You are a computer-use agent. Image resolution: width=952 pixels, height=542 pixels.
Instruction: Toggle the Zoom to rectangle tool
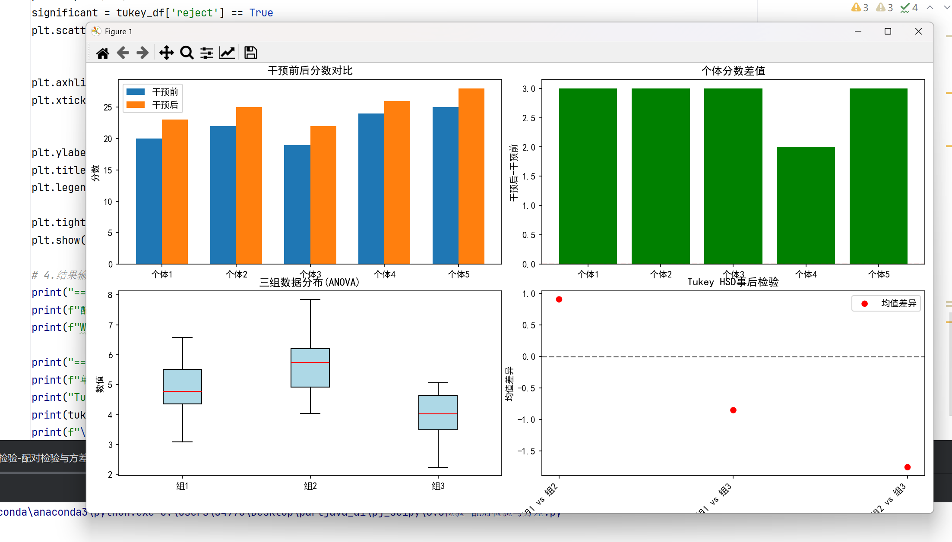187,53
